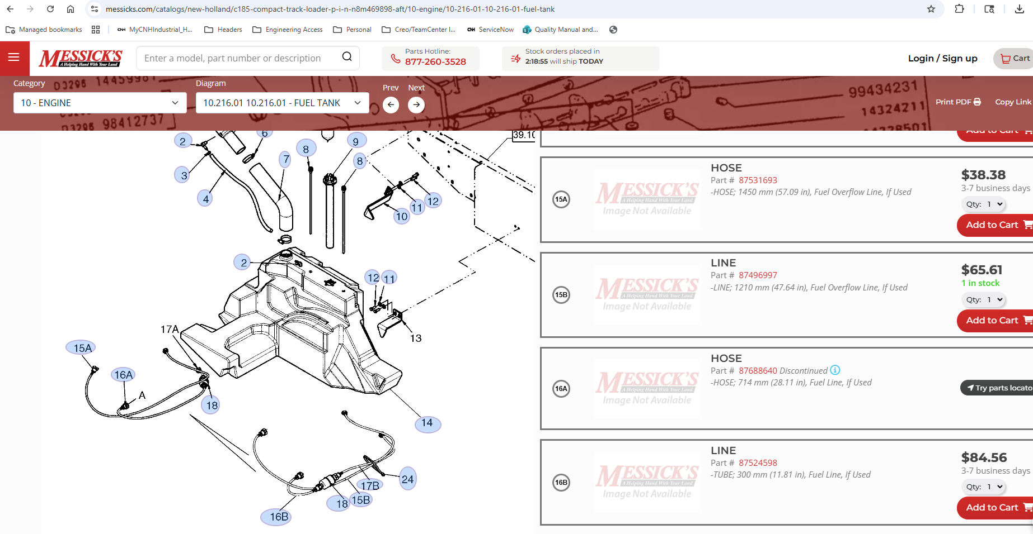
Task: Open Qty dropdown for part 87531693
Action: pos(984,204)
